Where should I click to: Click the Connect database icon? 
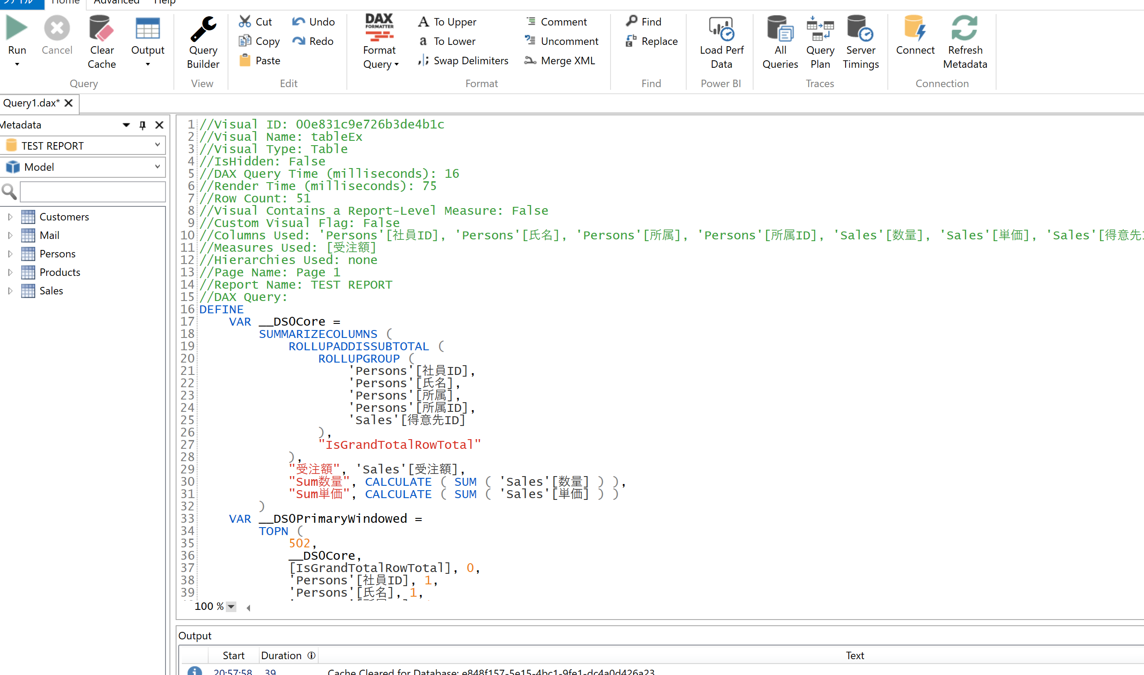915,28
